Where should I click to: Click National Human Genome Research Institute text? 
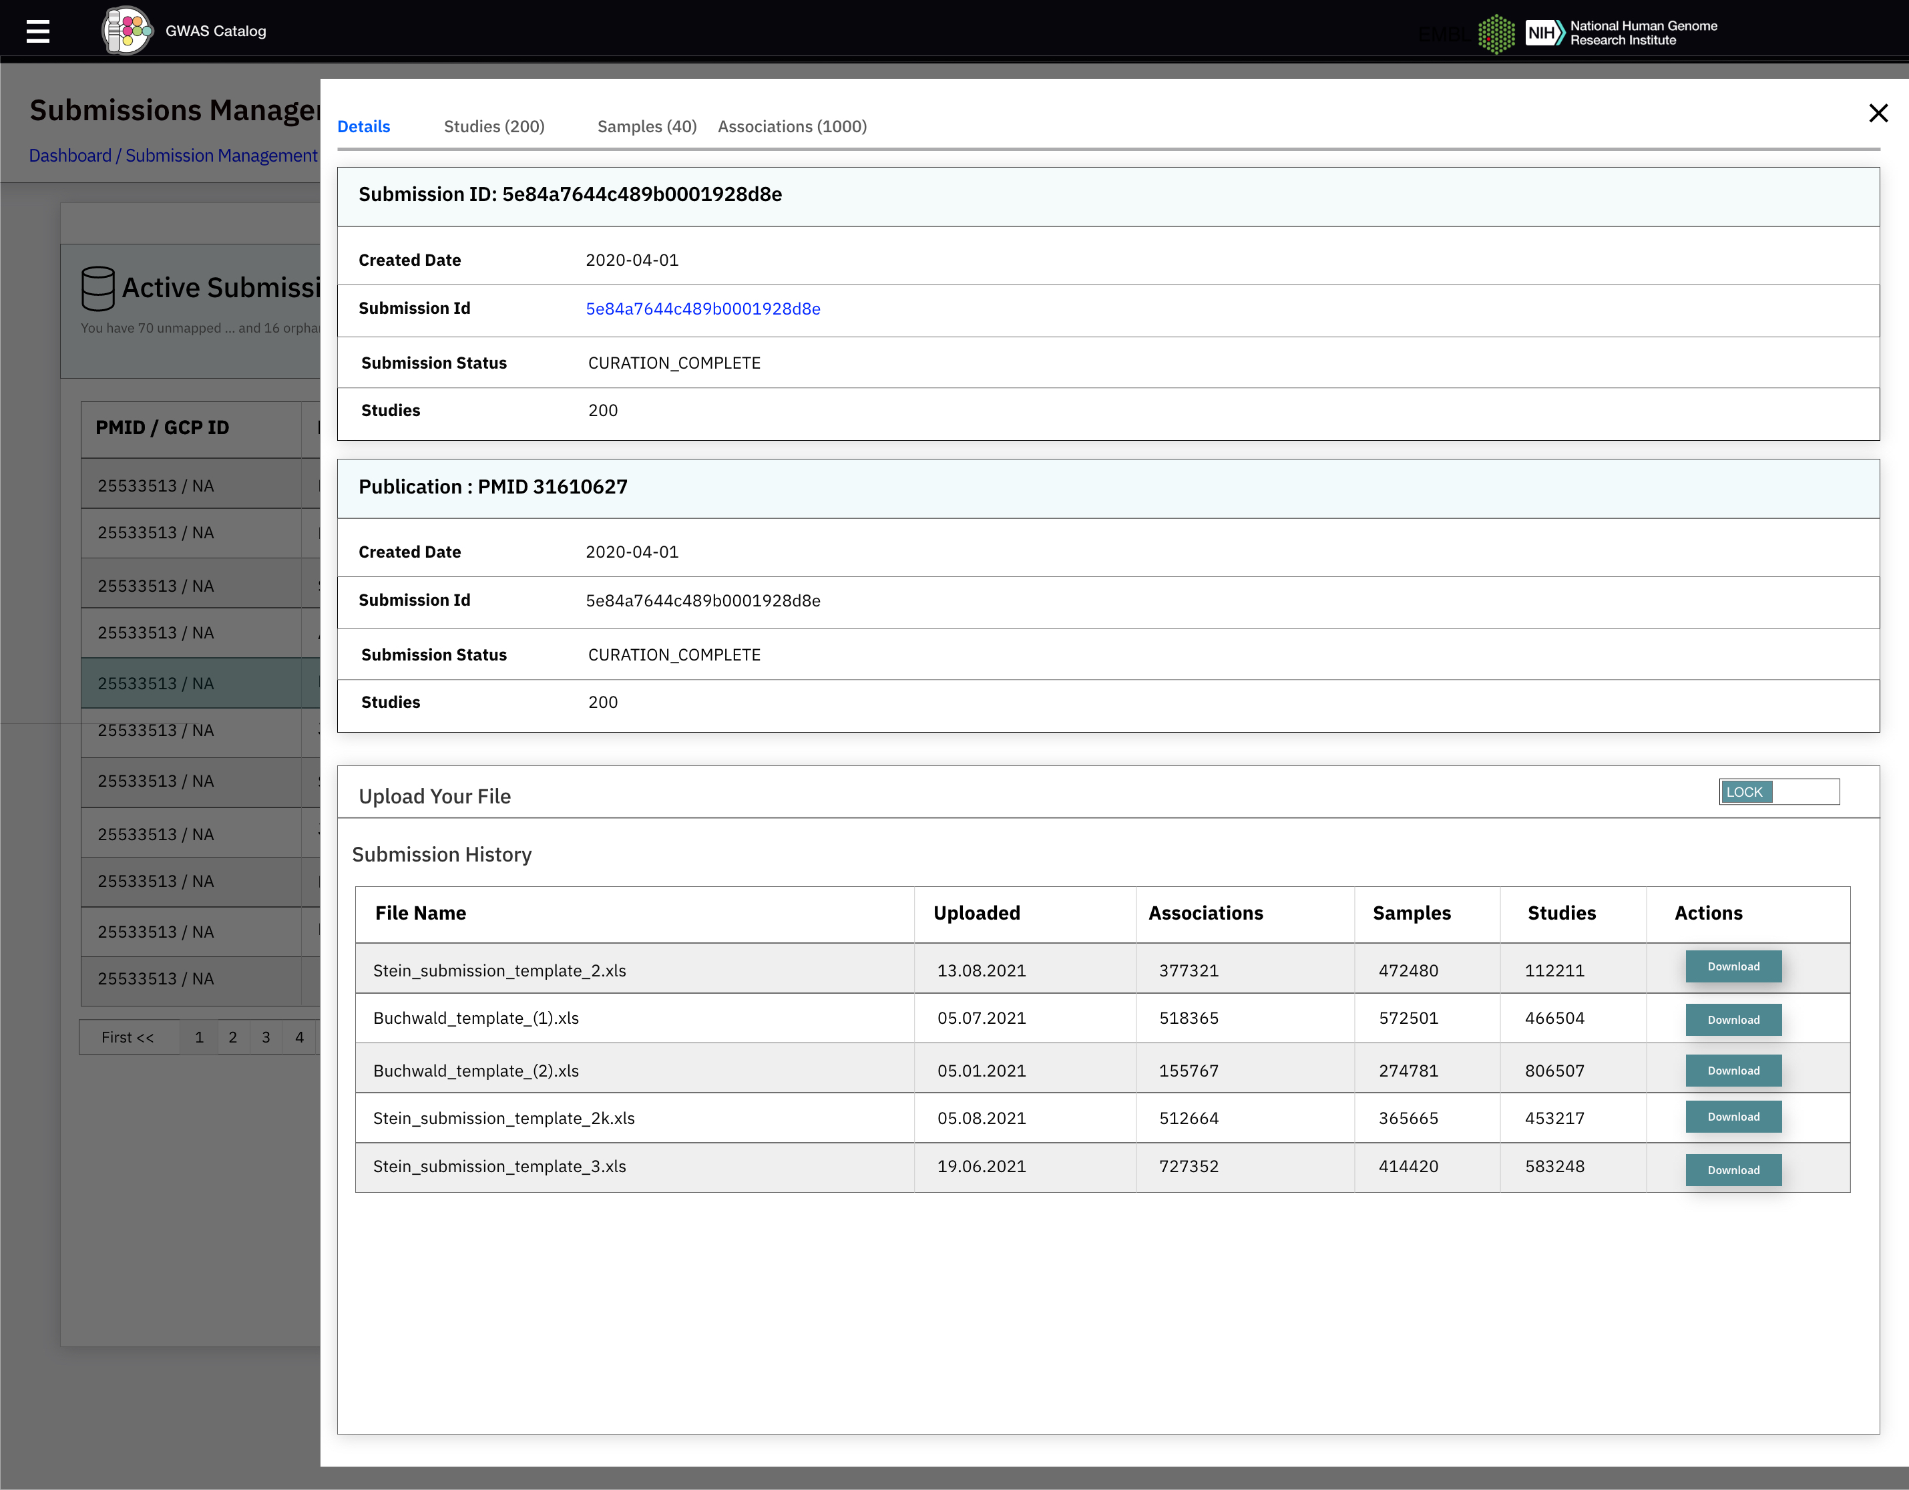pyautogui.click(x=1643, y=33)
